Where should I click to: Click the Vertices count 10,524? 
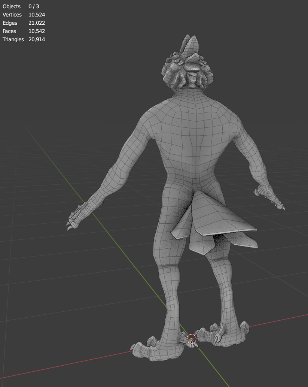click(37, 15)
